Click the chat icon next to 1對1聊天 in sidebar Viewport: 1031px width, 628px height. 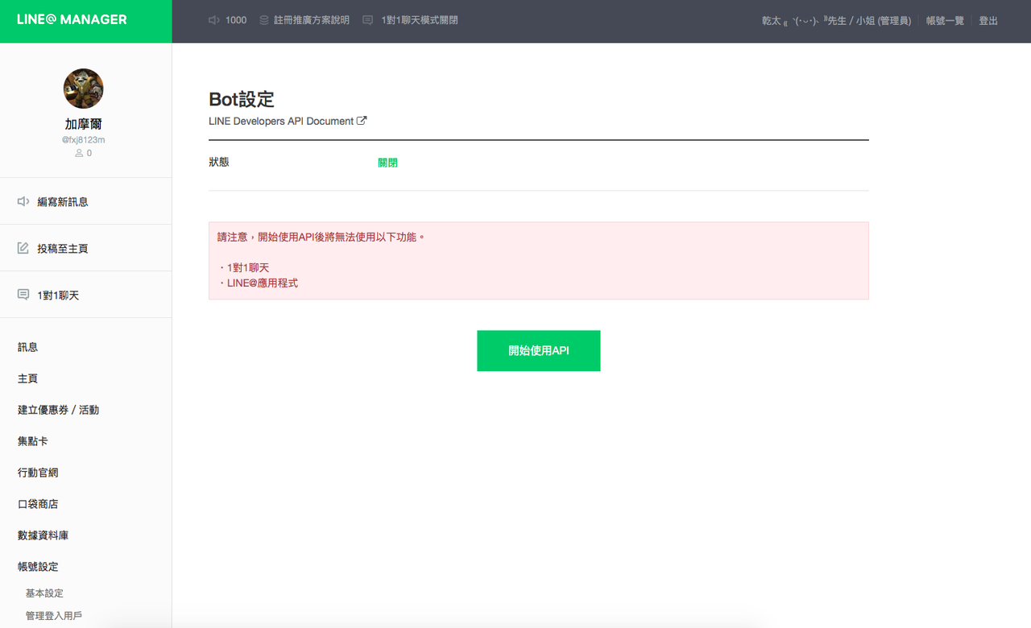tap(23, 295)
